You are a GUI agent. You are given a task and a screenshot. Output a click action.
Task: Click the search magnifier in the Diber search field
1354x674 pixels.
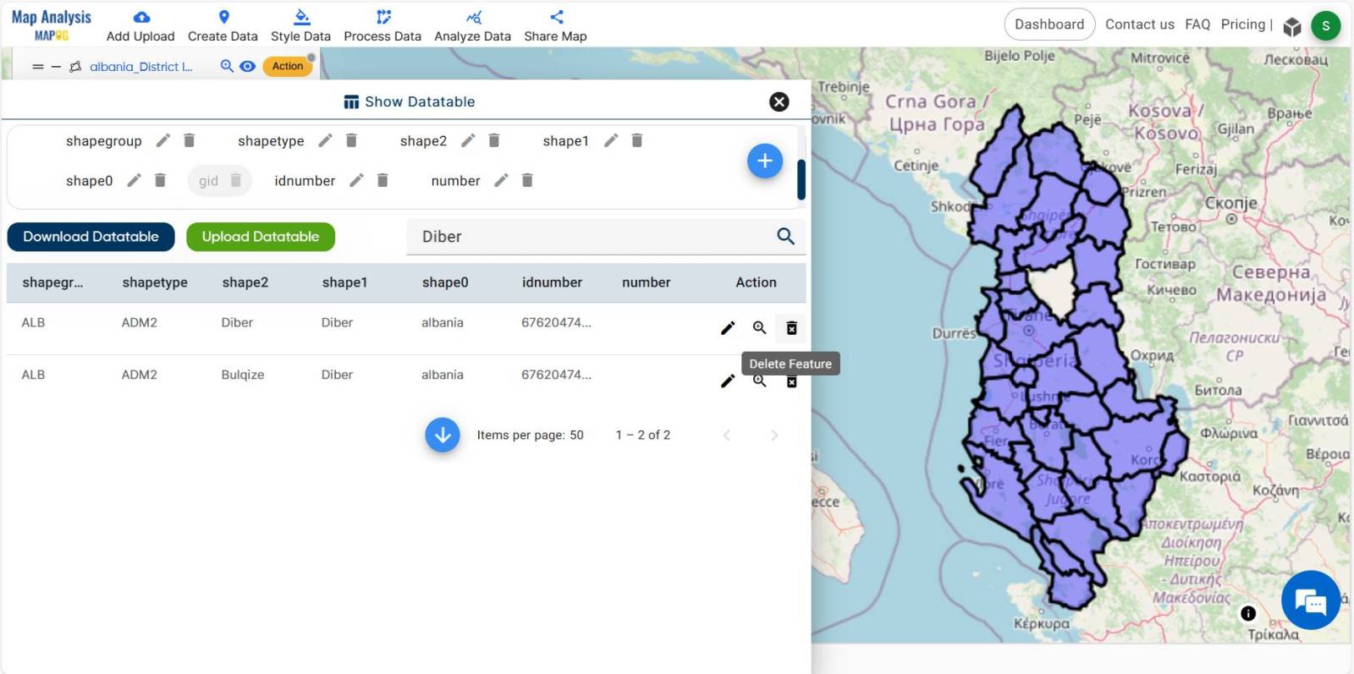pos(785,237)
